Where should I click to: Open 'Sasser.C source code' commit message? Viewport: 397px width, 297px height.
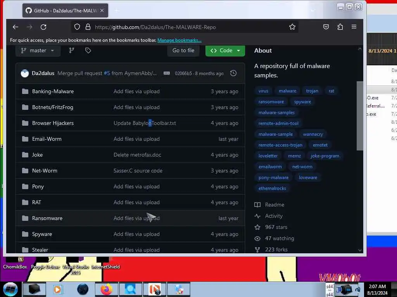point(138,171)
